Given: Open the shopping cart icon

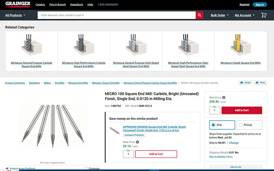Looking at the screenshot, I should (264, 15).
